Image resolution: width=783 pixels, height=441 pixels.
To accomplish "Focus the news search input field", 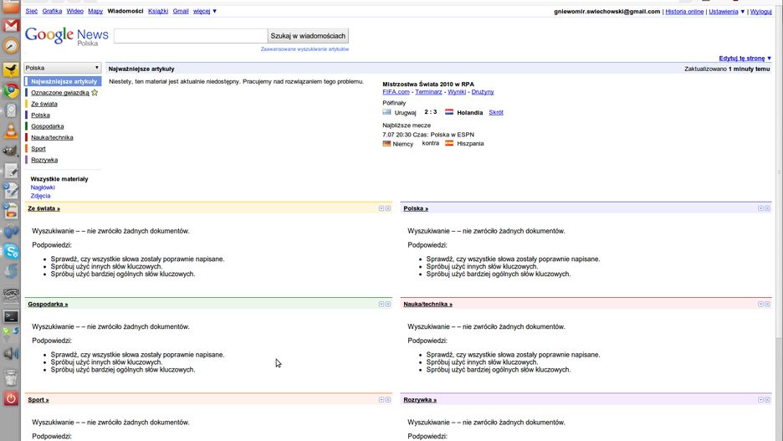I will [x=191, y=36].
